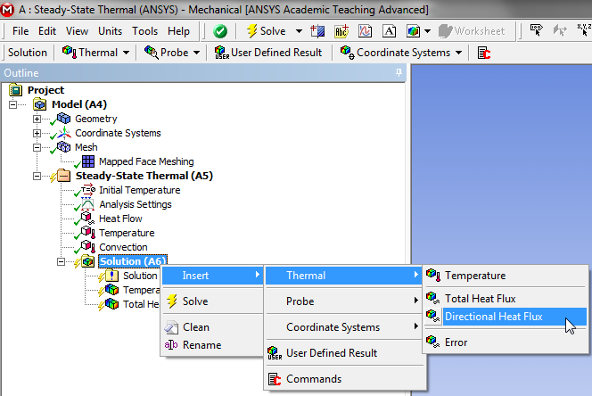Click the Solve lightning toolbar button
The height and width of the screenshot is (396, 592).
pos(267,31)
